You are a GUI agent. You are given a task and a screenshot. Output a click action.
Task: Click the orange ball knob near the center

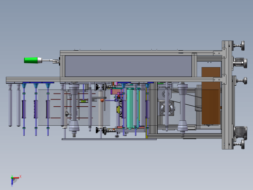[102, 100]
